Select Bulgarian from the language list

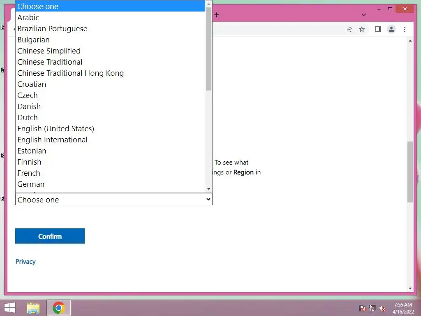tap(110, 40)
